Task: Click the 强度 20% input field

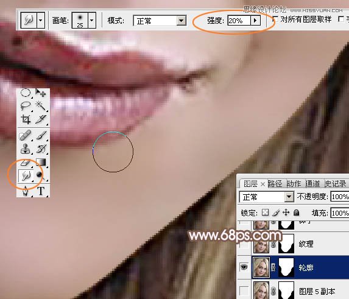Action: (x=239, y=21)
